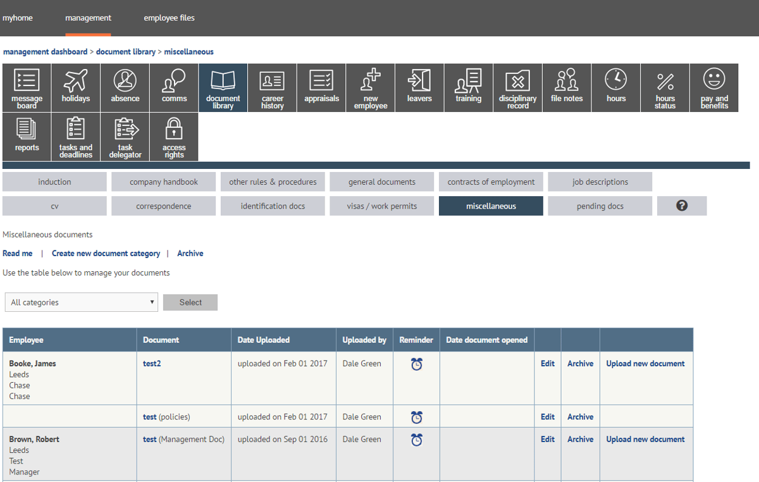Set reminder alarm for test2 document
Screen dimensions: 759x482
(x=416, y=364)
